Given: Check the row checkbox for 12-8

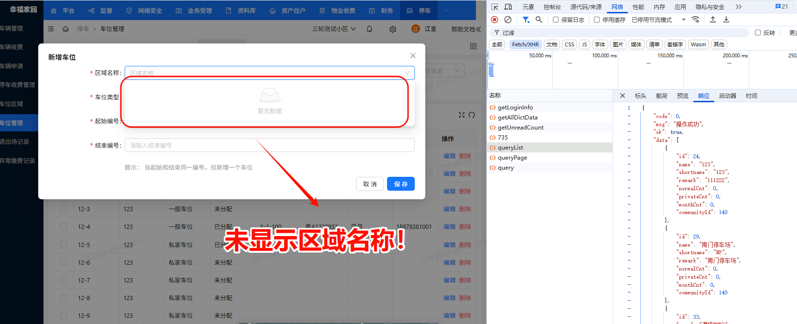Looking at the screenshot, I should pyautogui.click(x=64, y=298).
